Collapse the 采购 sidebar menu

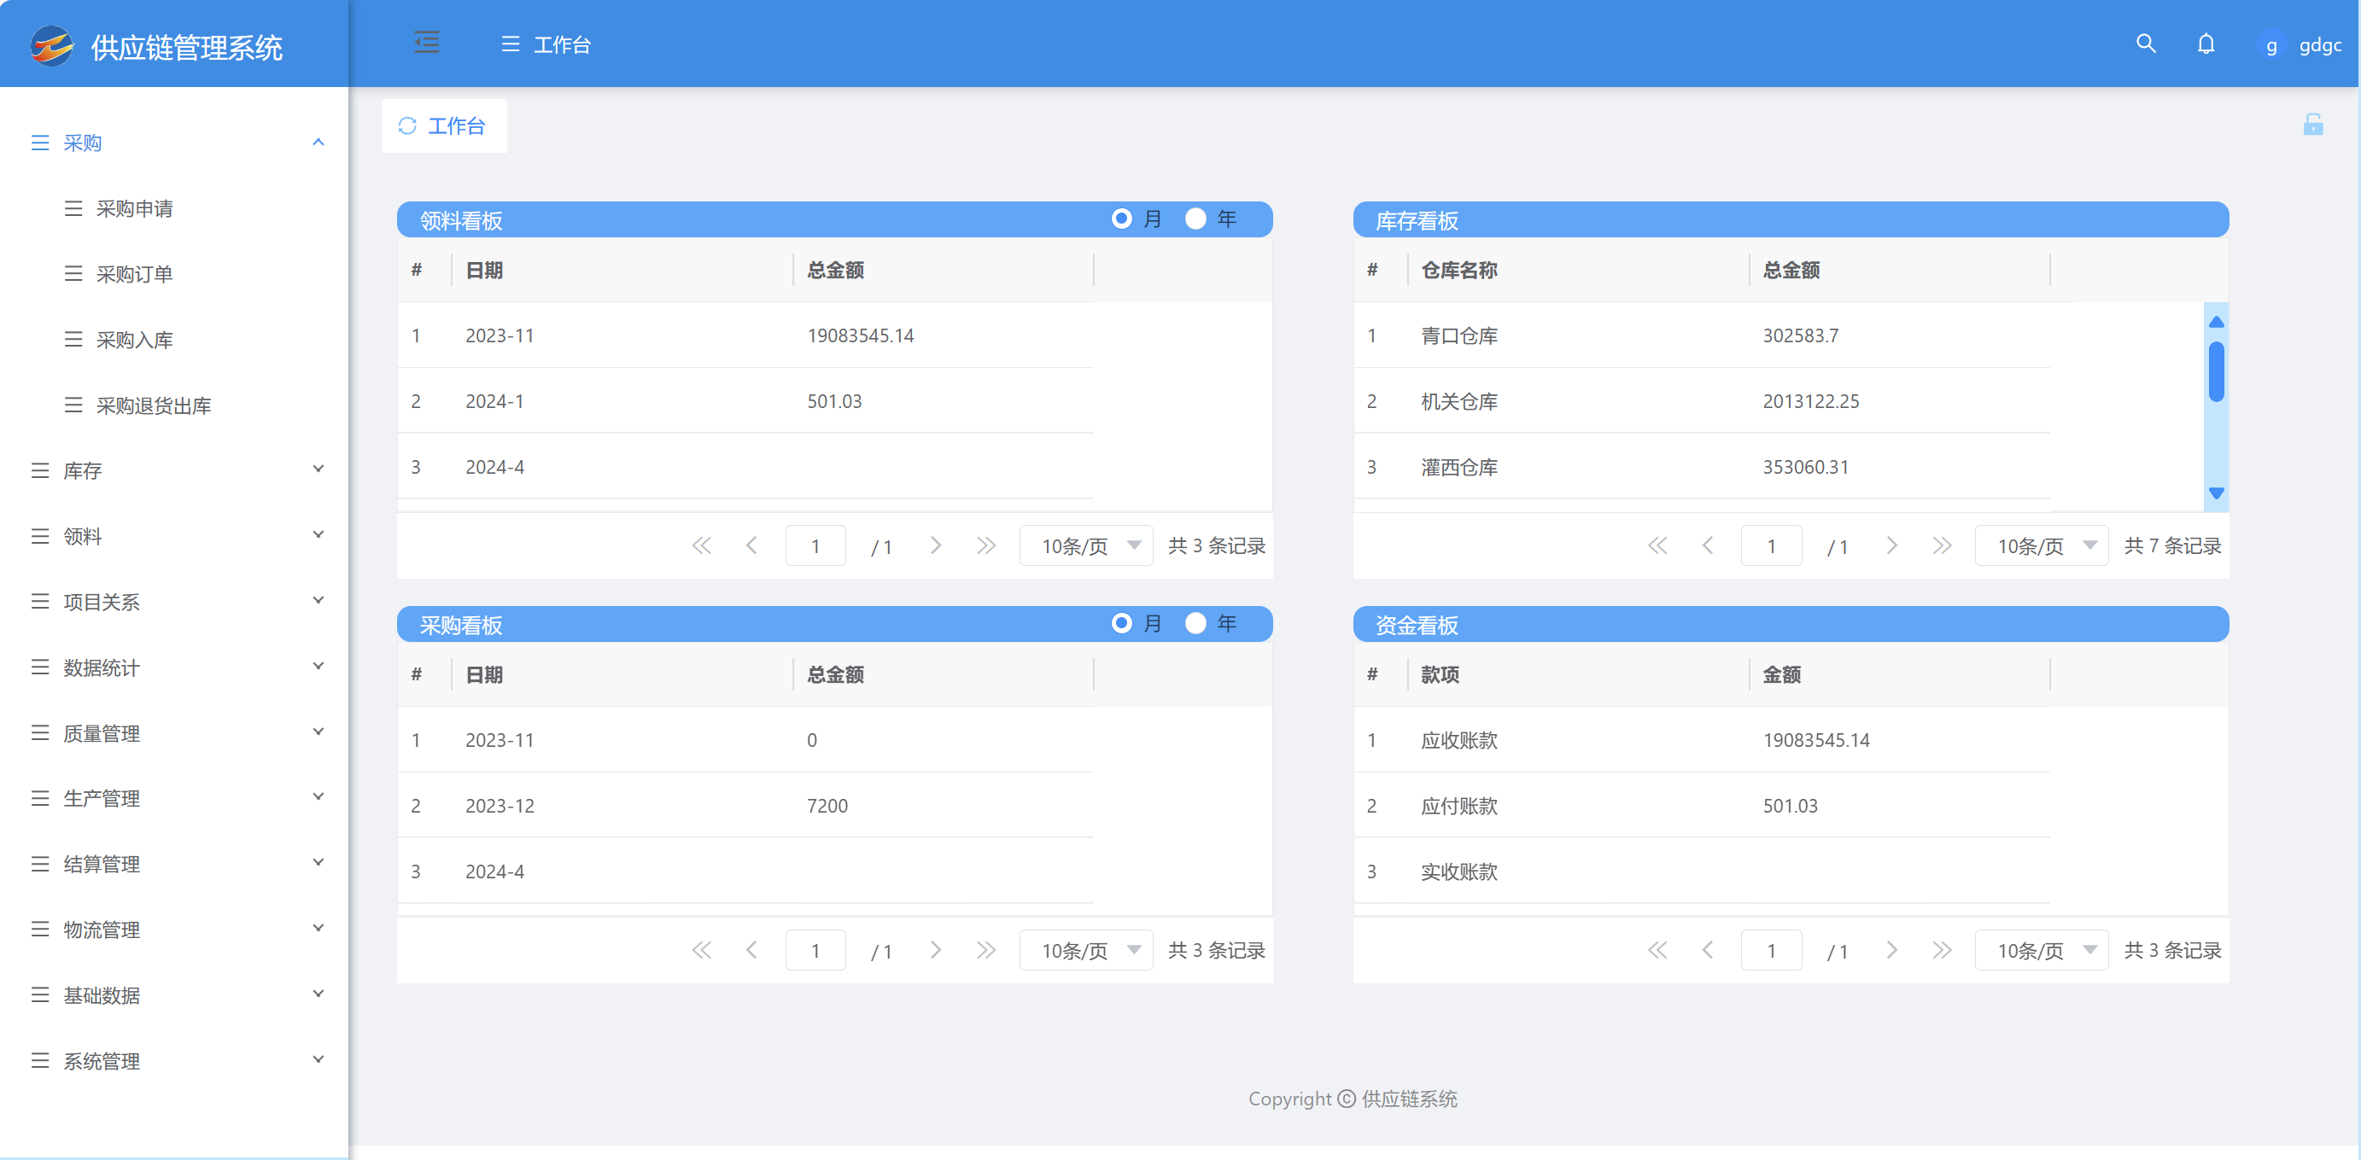point(174,143)
